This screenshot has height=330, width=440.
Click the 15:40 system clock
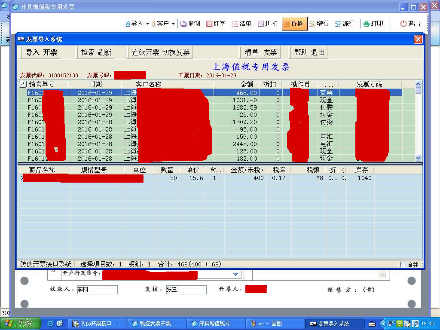point(428,324)
